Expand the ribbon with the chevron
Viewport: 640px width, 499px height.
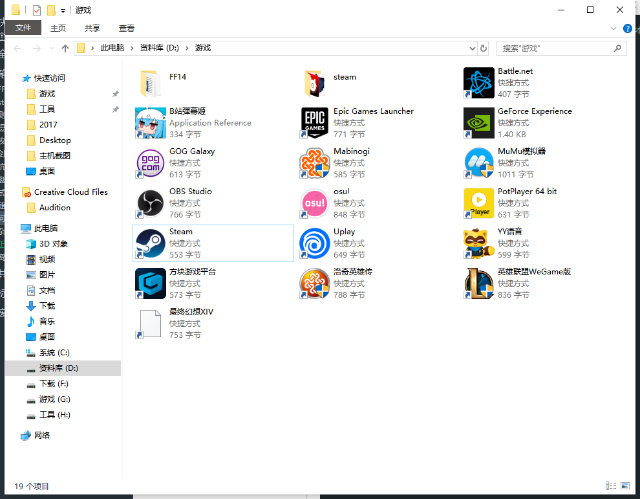[x=613, y=28]
